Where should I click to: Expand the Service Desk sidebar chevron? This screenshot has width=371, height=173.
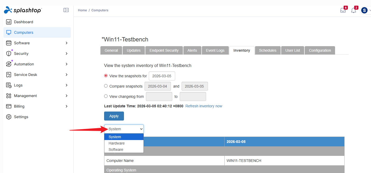(x=67, y=75)
